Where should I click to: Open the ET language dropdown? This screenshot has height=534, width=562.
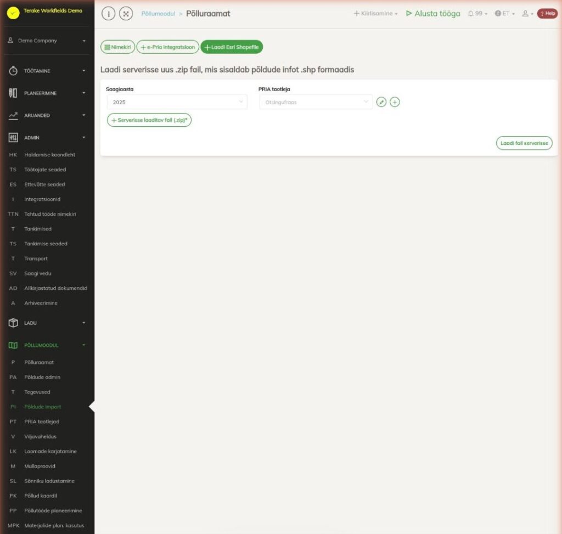click(505, 14)
